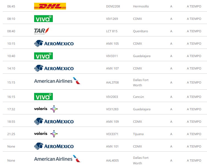Select the Aeromexico logo for AMX 101
The height and width of the screenshot is (166, 207).
[x=54, y=146]
